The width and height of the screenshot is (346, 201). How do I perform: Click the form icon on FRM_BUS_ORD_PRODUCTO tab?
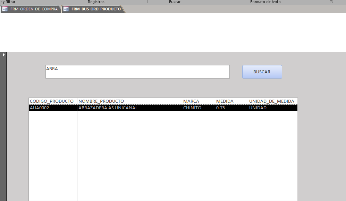coord(66,9)
